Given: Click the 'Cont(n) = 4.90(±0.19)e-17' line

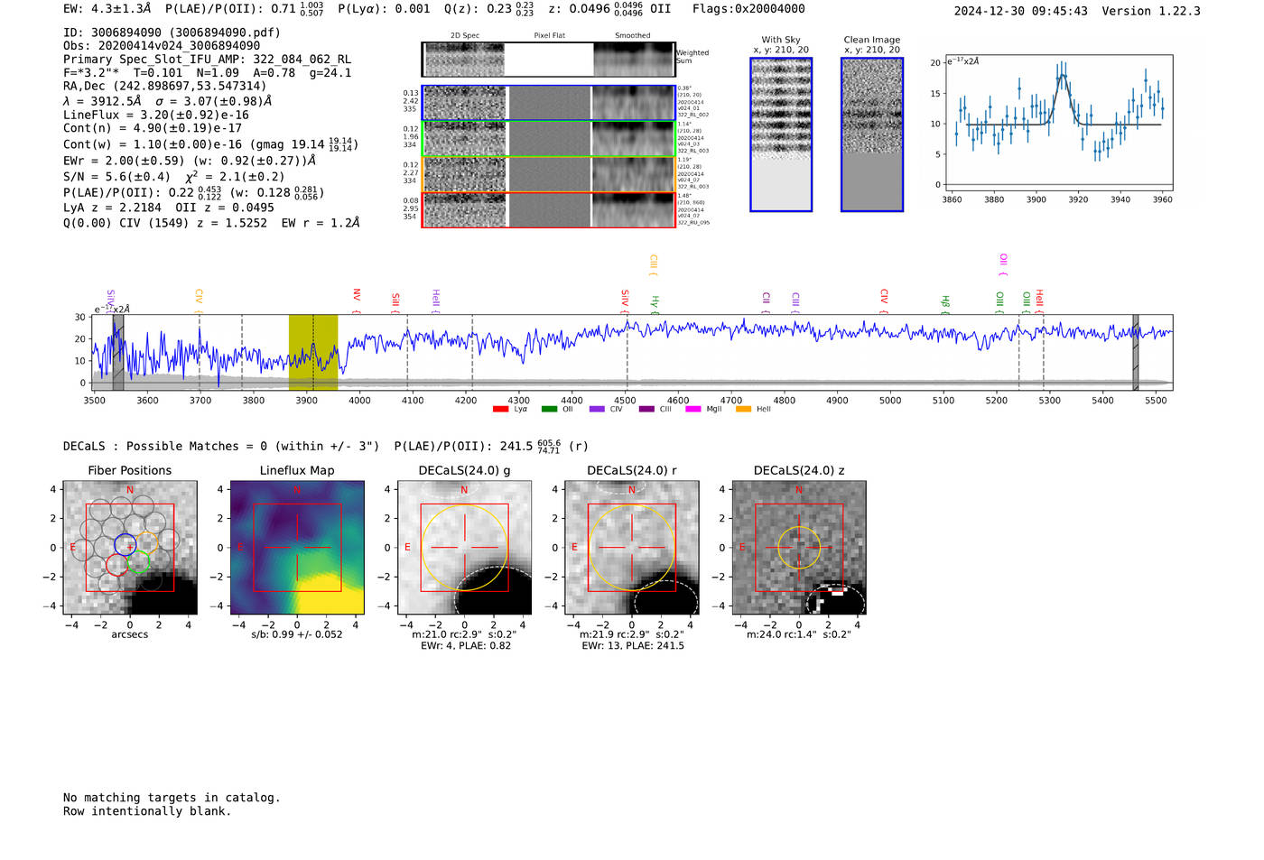Looking at the screenshot, I should coord(153,128).
